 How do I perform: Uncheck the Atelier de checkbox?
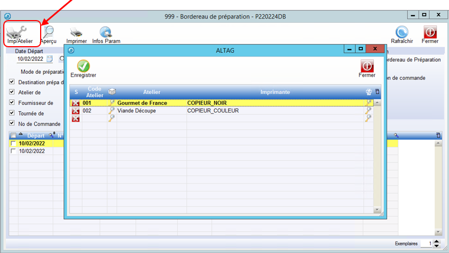12,92
